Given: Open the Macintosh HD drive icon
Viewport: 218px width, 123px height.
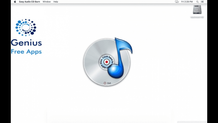Looking at the screenshot, I should [197, 10].
